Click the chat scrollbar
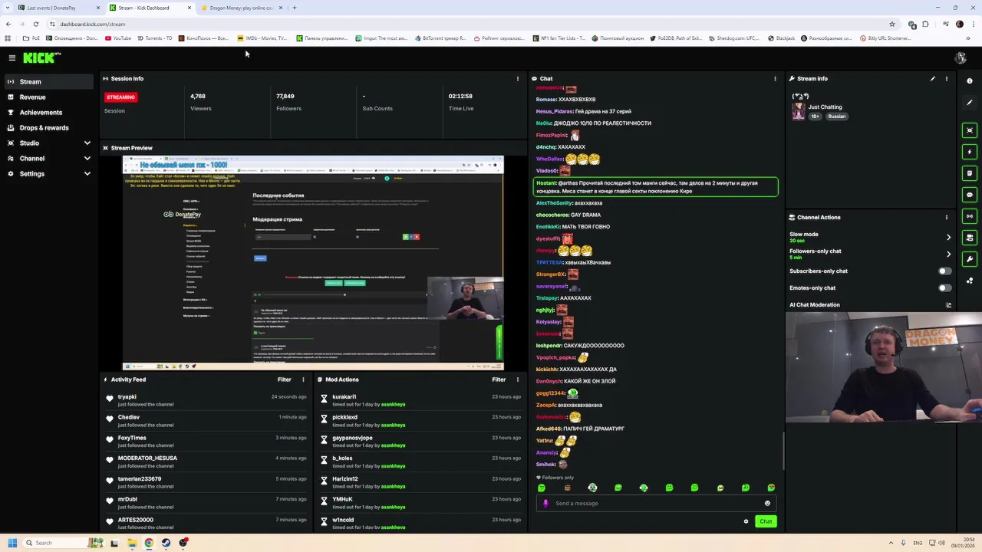 click(783, 451)
